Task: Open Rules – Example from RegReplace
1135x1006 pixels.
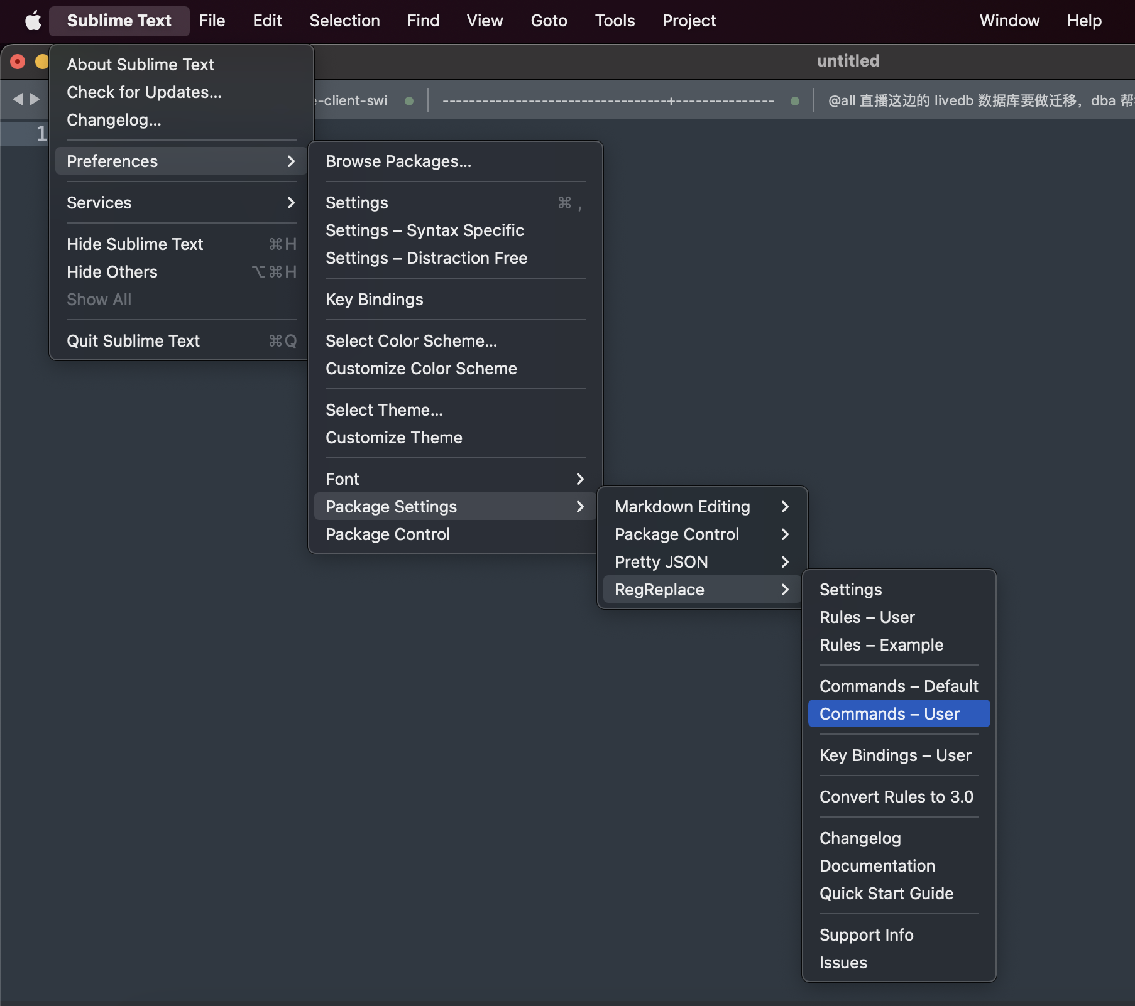Action: click(881, 645)
